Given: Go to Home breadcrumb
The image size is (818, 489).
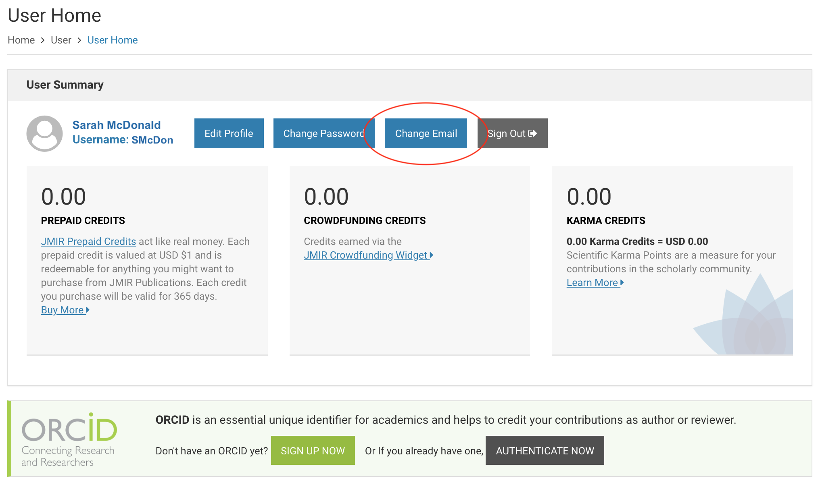Looking at the screenshot, I should [21, 40].
